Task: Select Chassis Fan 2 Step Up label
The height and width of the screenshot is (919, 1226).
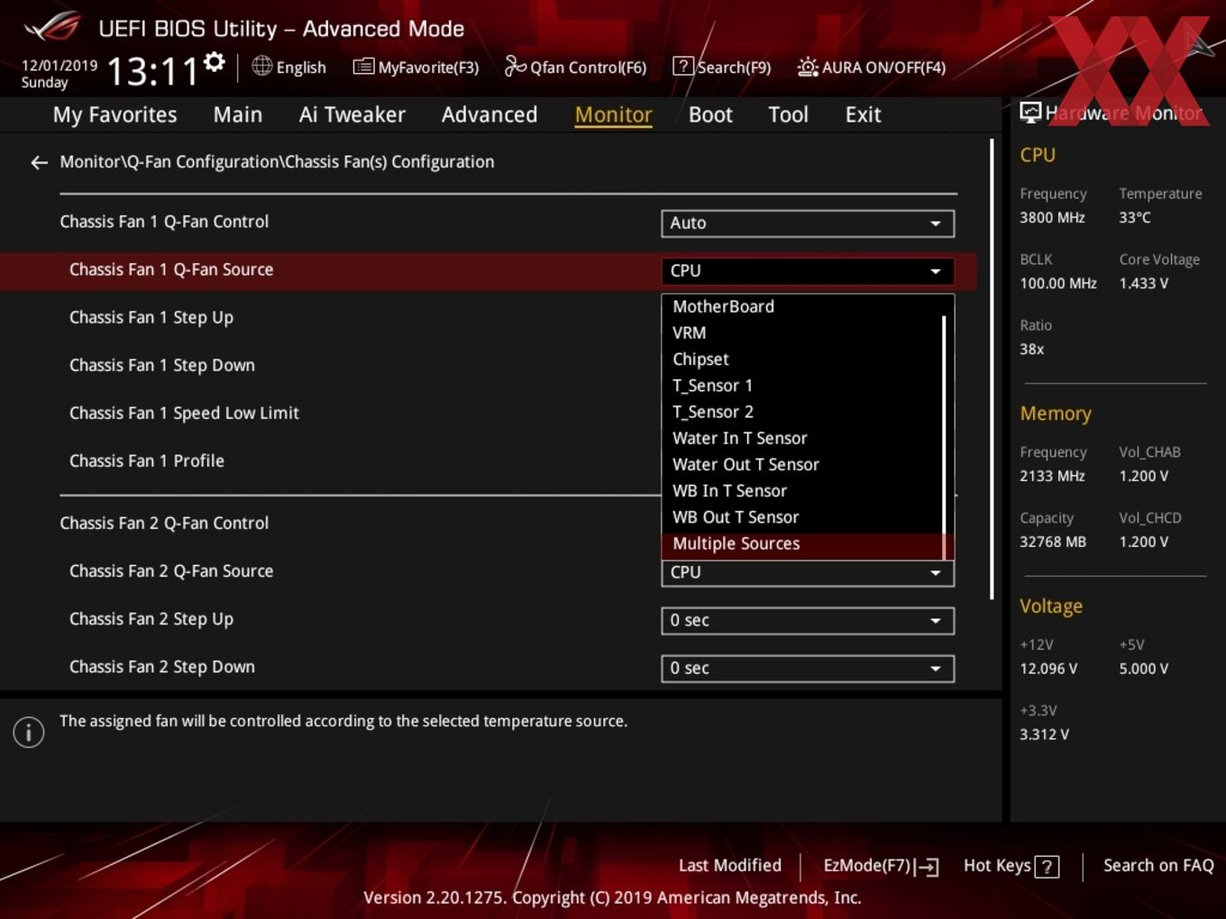Action: [x=151, y=619]
